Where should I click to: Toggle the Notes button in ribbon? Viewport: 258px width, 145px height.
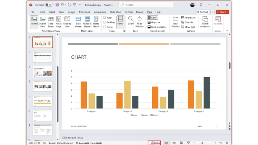(120, 22)
